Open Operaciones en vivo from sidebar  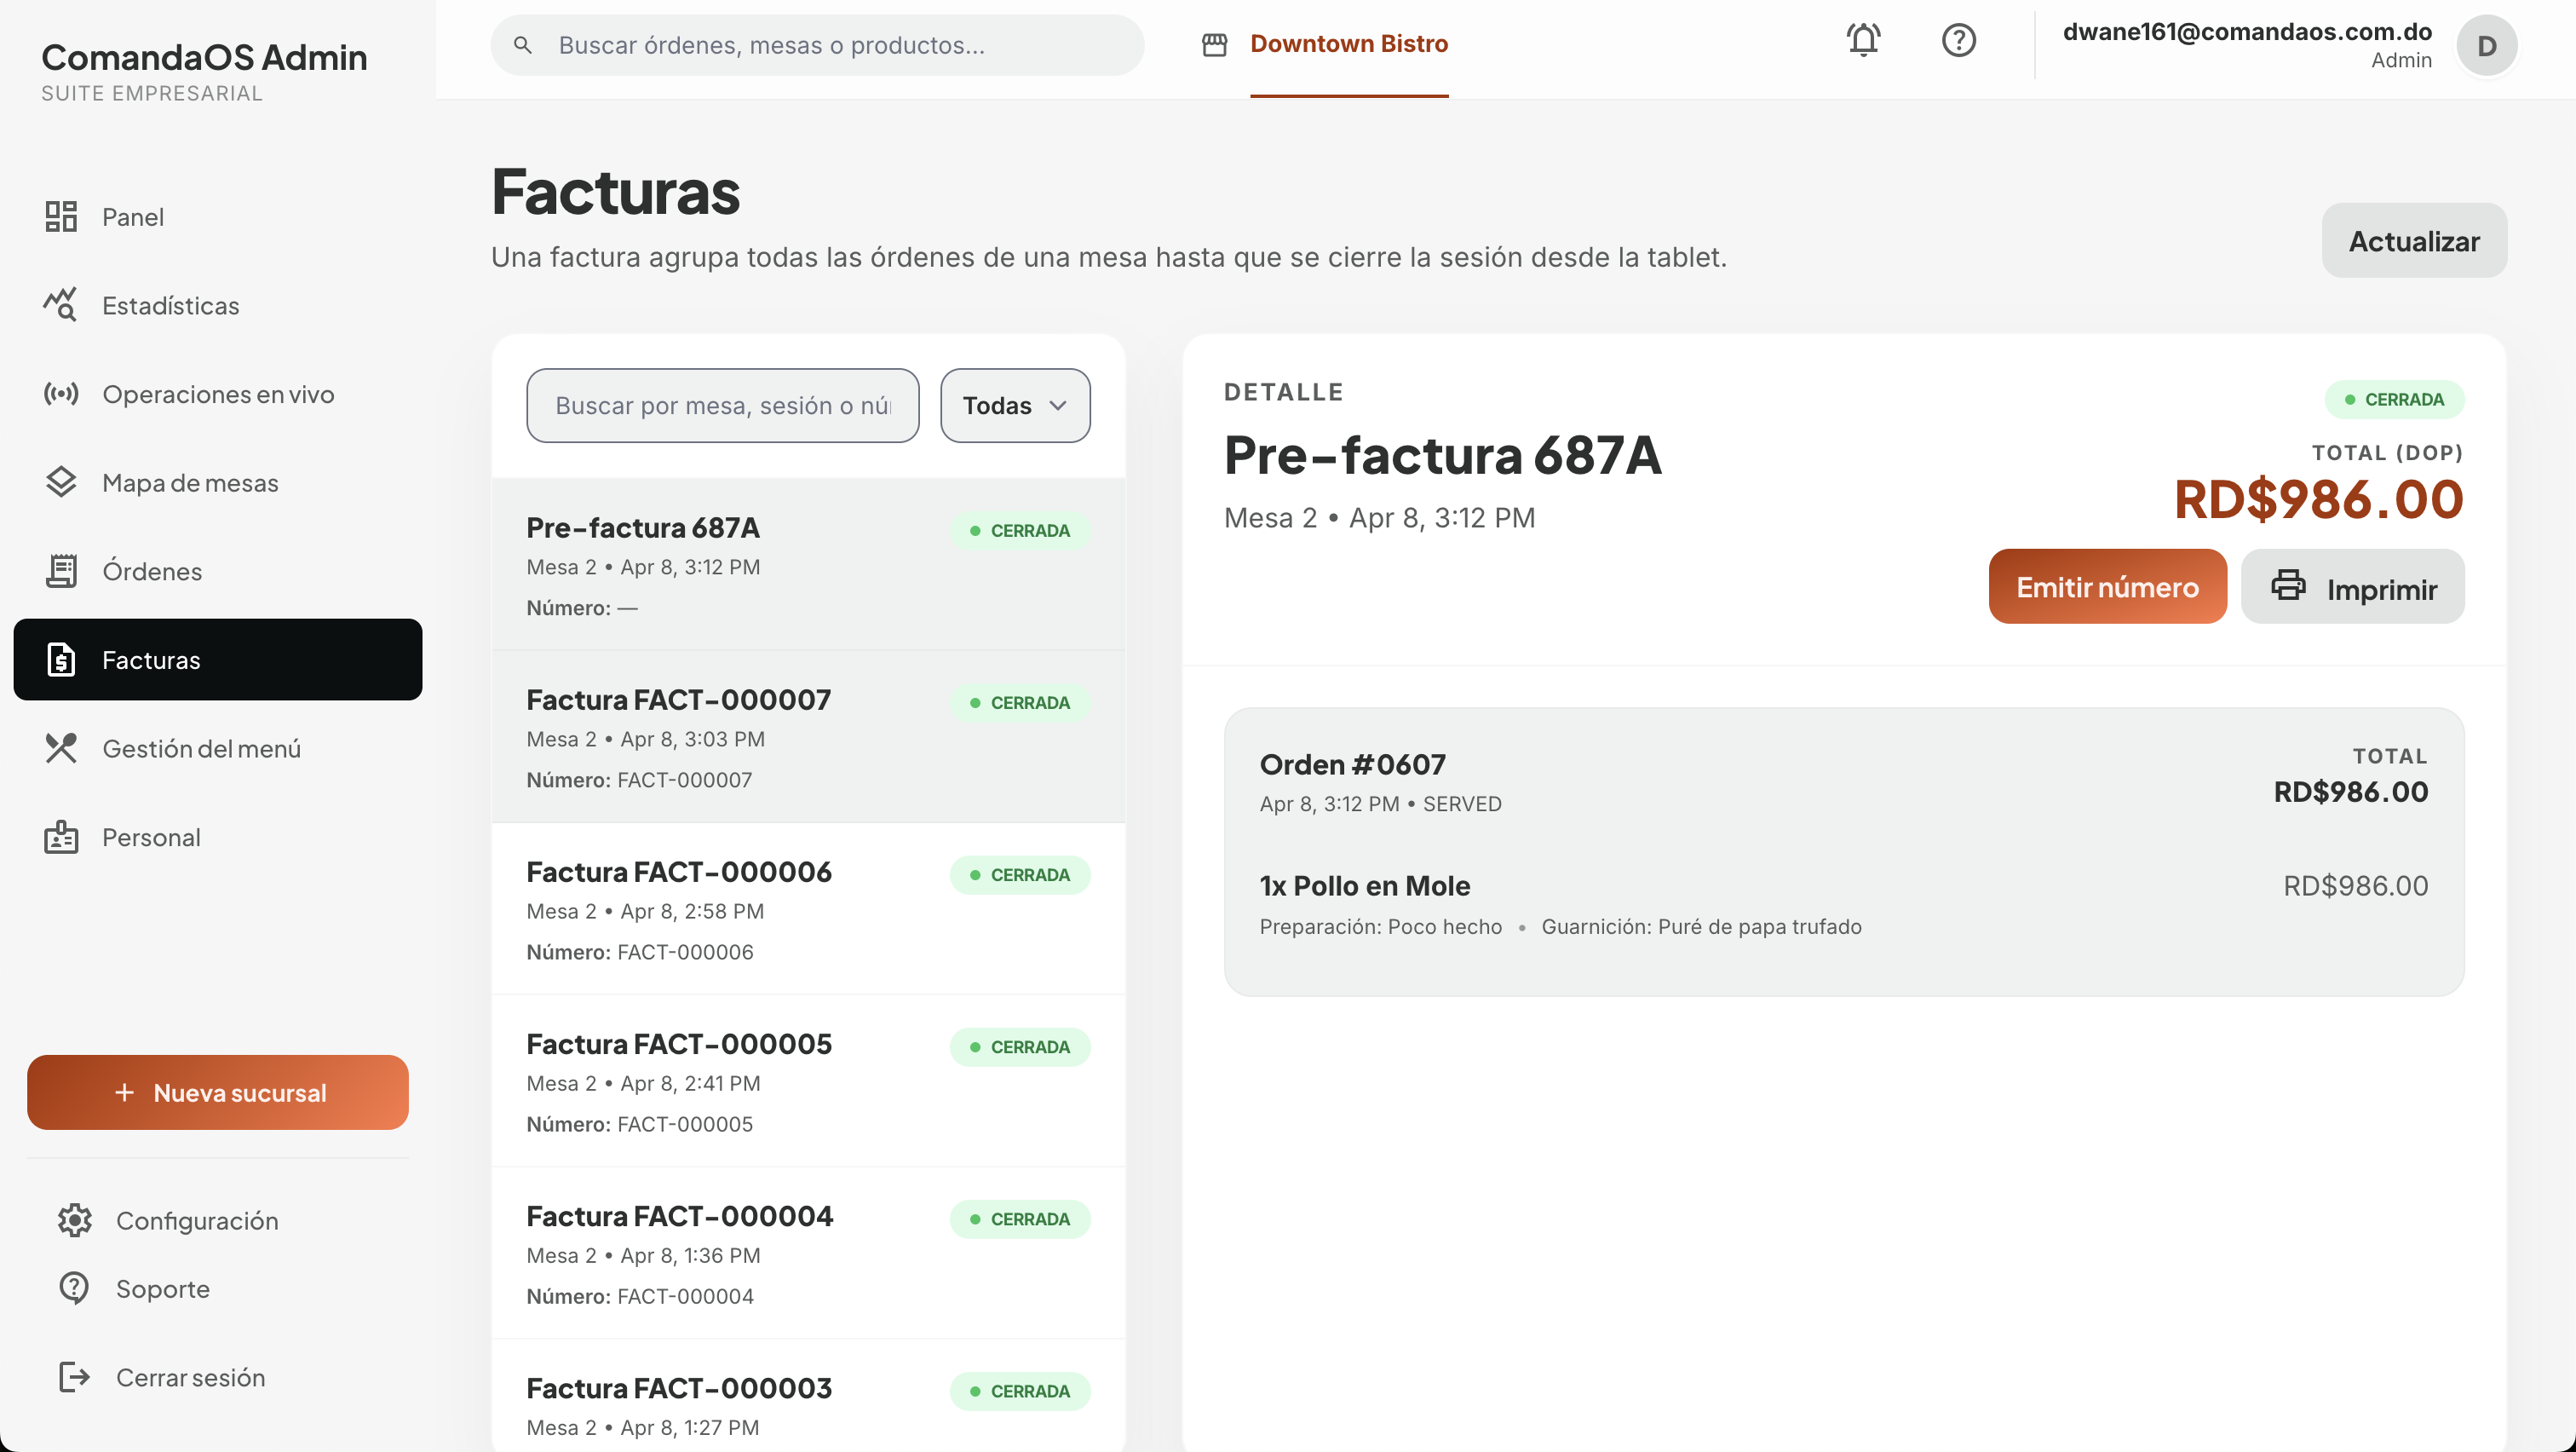(x=61, y=394)
